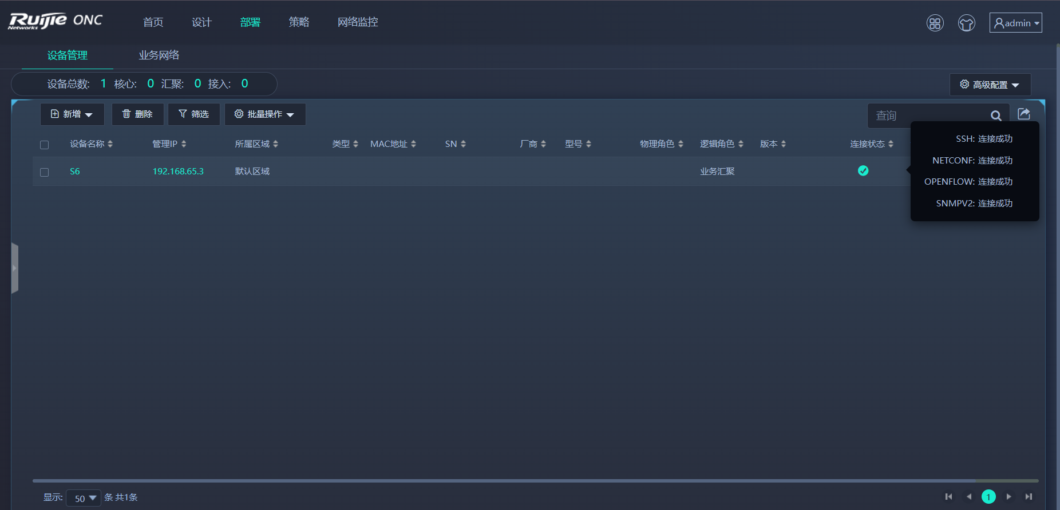Sort by 厂商 column arrows
The width and height of the screenshot is (1060, 510).
(x=543, y=144)
